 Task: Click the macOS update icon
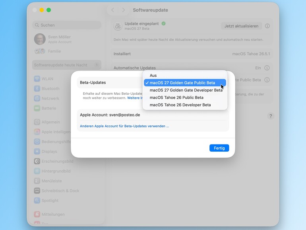(x=118, y=26)
